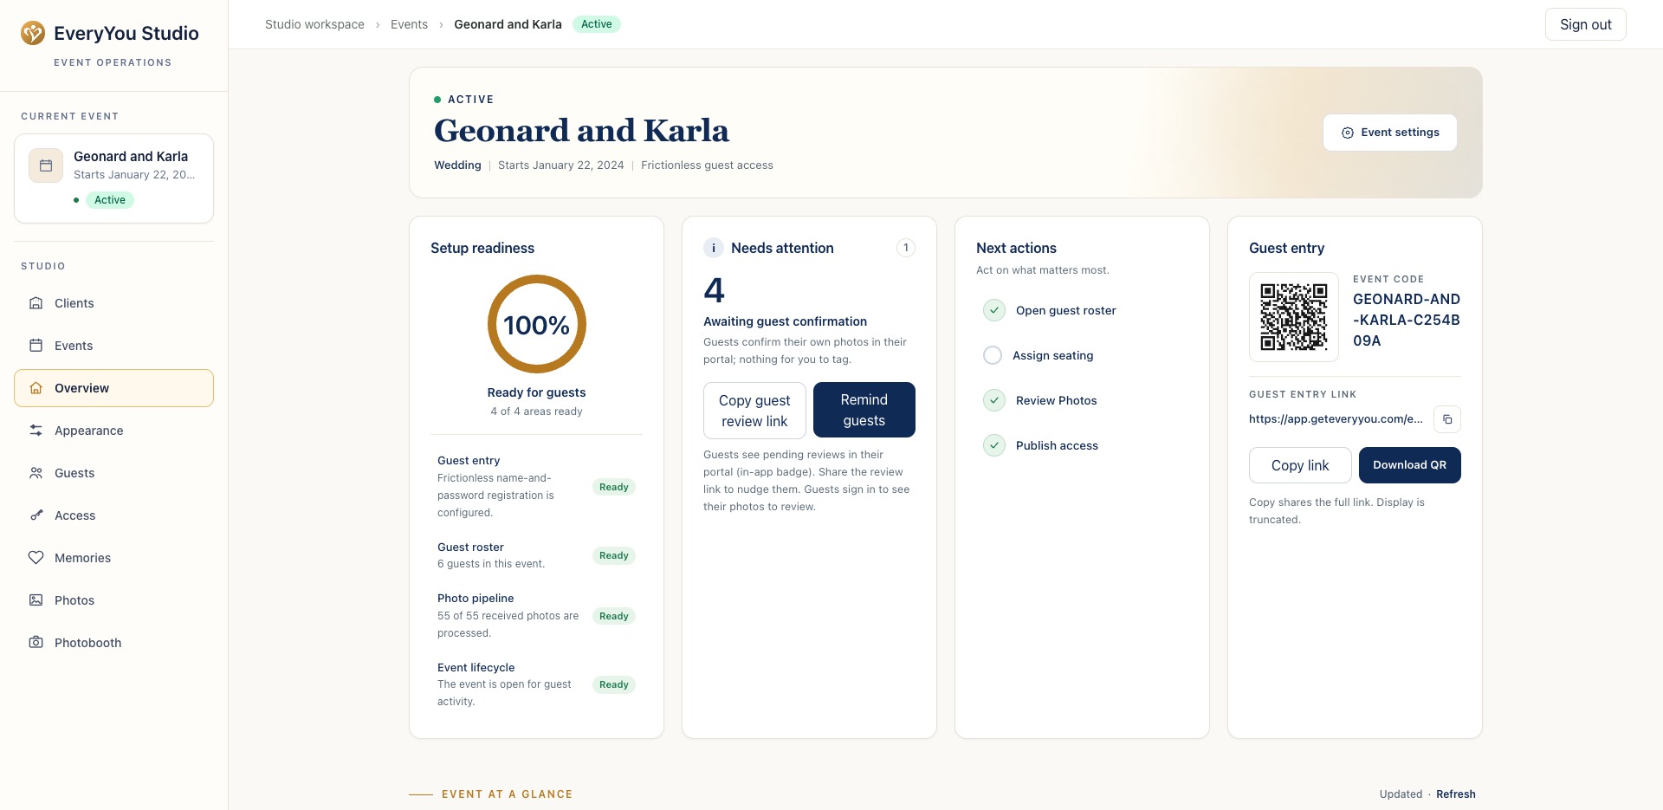Viewport: 1663px width, 810px height.
Task: Click the Photos image icon
Action: (x=36, y=600)
